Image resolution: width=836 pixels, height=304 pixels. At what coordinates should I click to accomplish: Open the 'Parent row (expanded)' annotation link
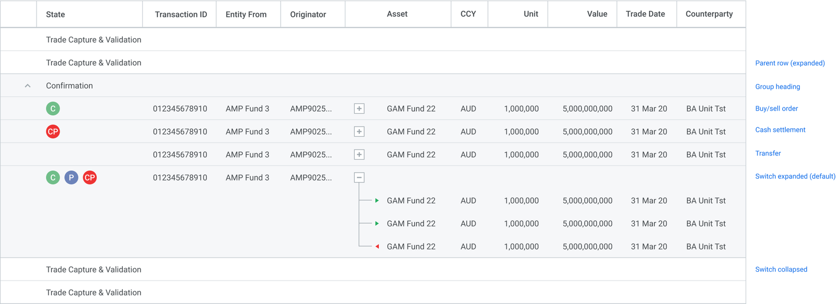[x=790, y=63]
